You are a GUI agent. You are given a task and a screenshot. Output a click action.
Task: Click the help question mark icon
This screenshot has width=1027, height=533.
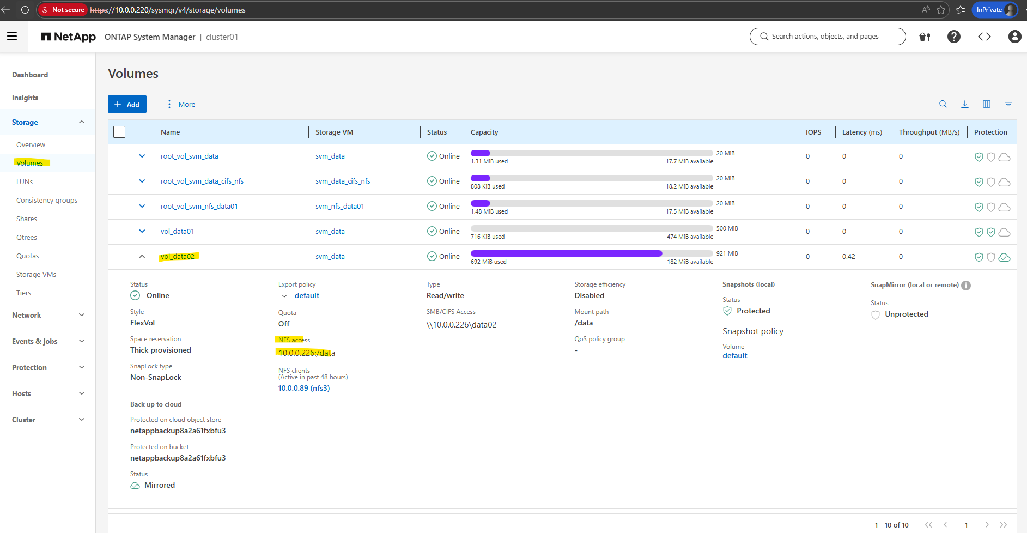953,37
